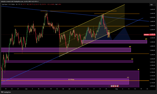Click the 23 date on time axis
This screenshot has height=94, width=157.
[57, 89]
